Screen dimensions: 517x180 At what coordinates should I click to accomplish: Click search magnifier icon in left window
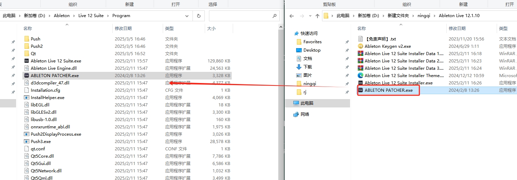(275, 16)
